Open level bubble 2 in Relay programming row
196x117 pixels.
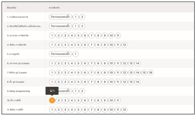tap(82, 91)
